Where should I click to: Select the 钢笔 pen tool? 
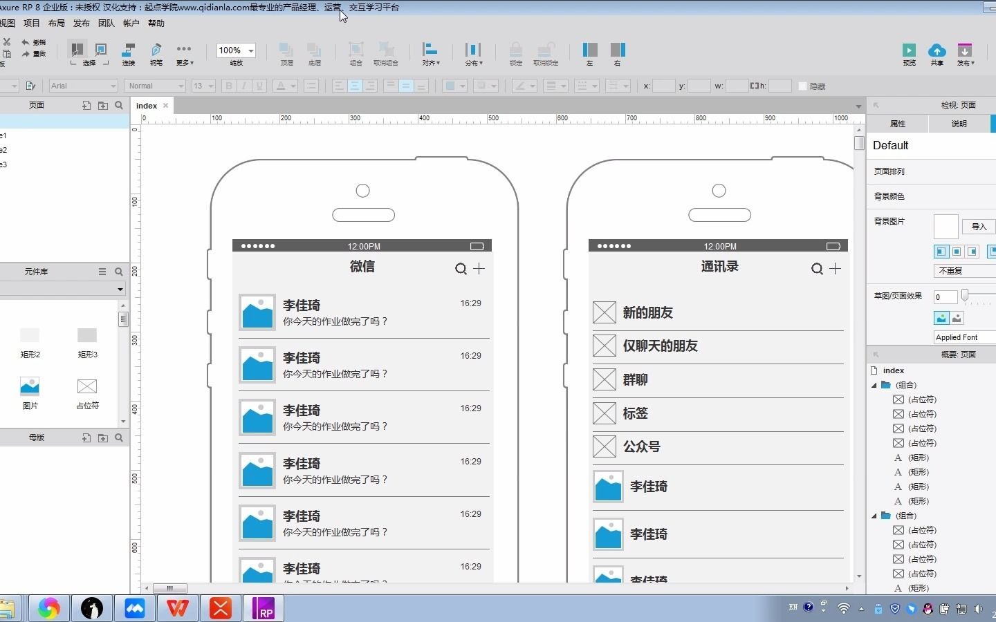tap(156, 54)
